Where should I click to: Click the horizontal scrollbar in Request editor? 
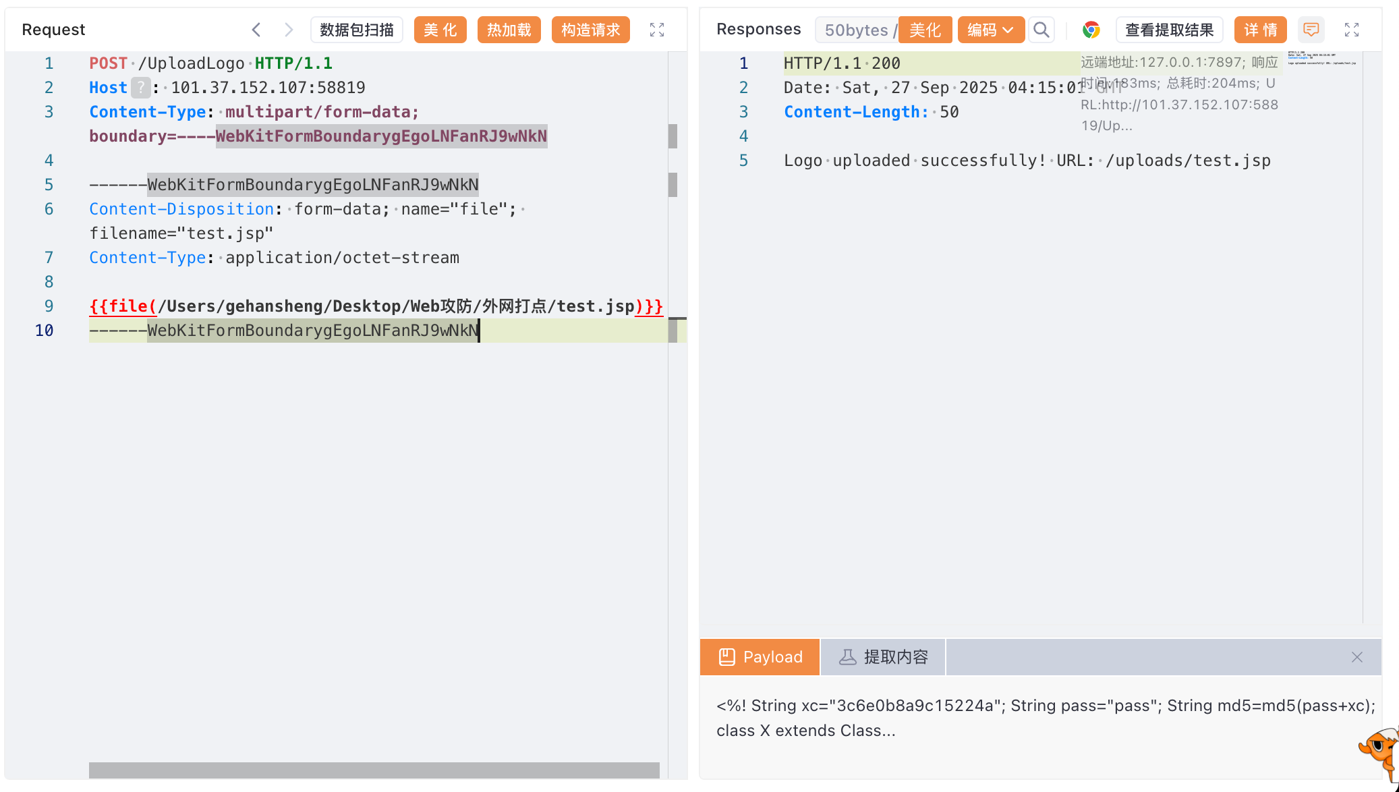374,770
